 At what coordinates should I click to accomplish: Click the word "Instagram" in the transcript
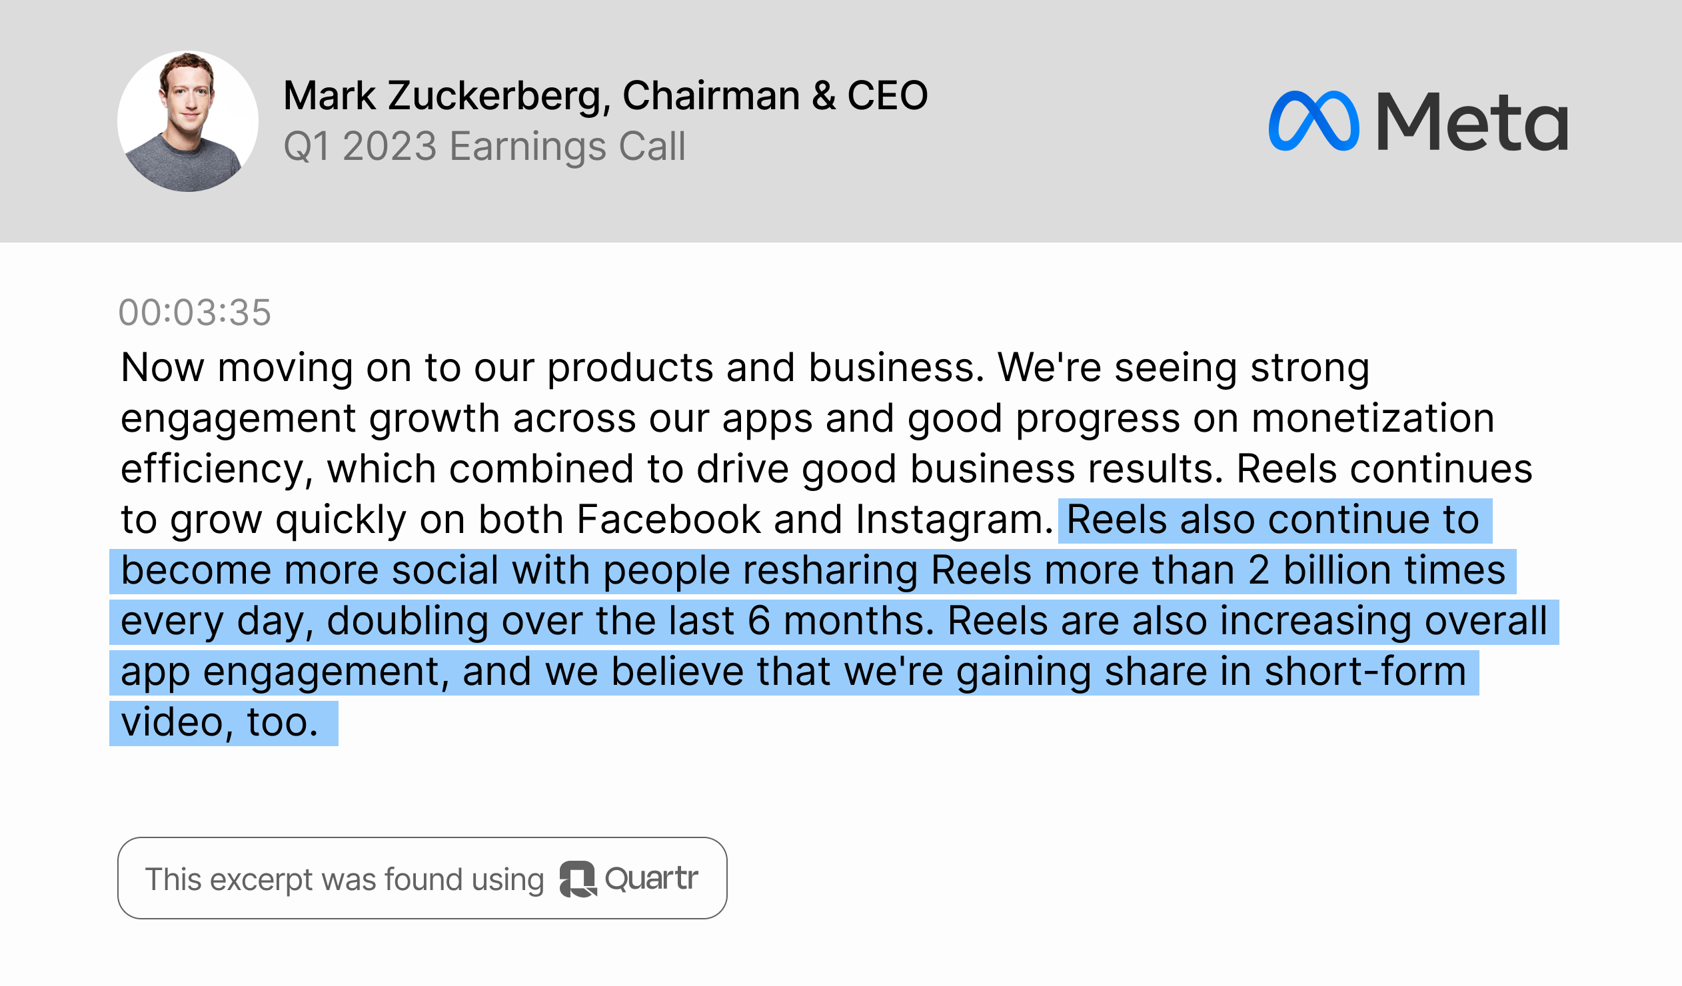pos(954,520)
